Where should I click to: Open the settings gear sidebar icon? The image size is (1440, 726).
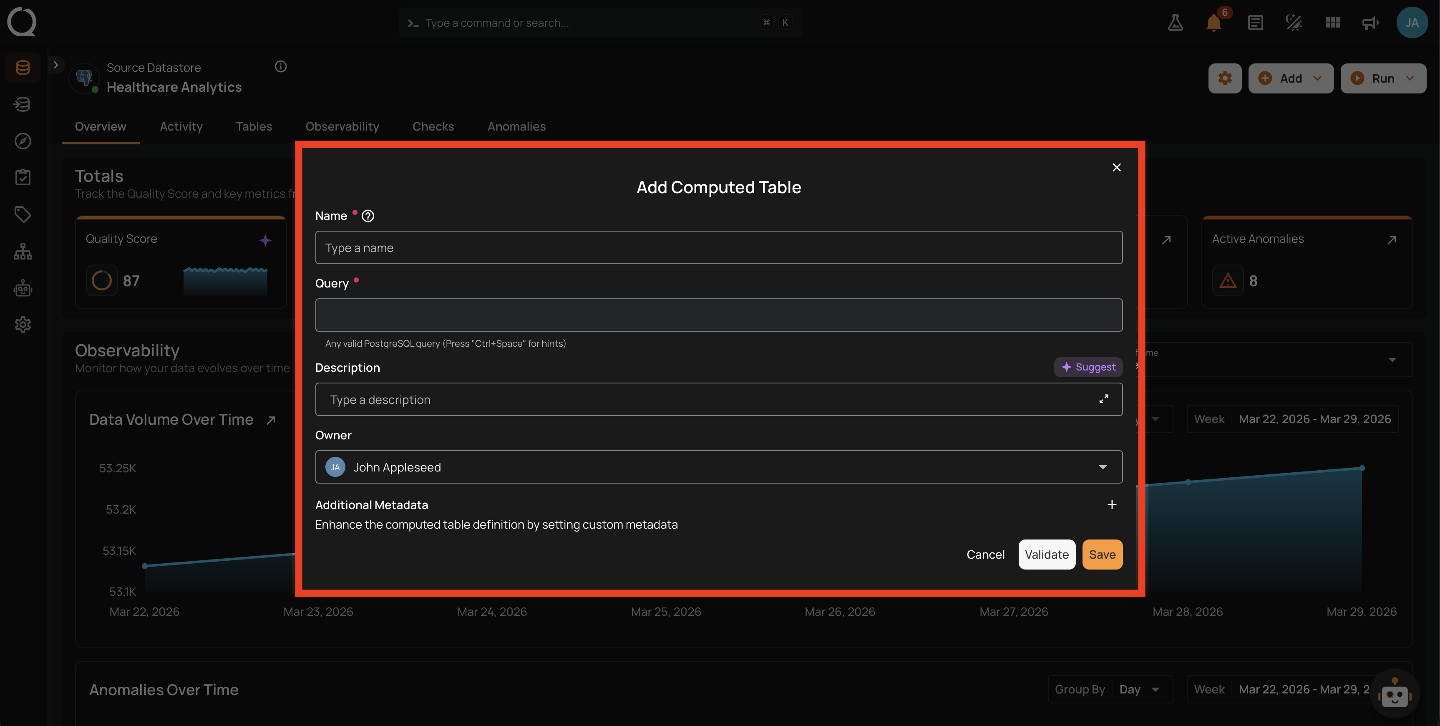click(x=23, y=325)
